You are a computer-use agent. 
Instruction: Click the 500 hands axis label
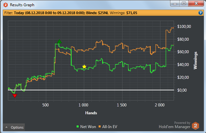point(46,105)
